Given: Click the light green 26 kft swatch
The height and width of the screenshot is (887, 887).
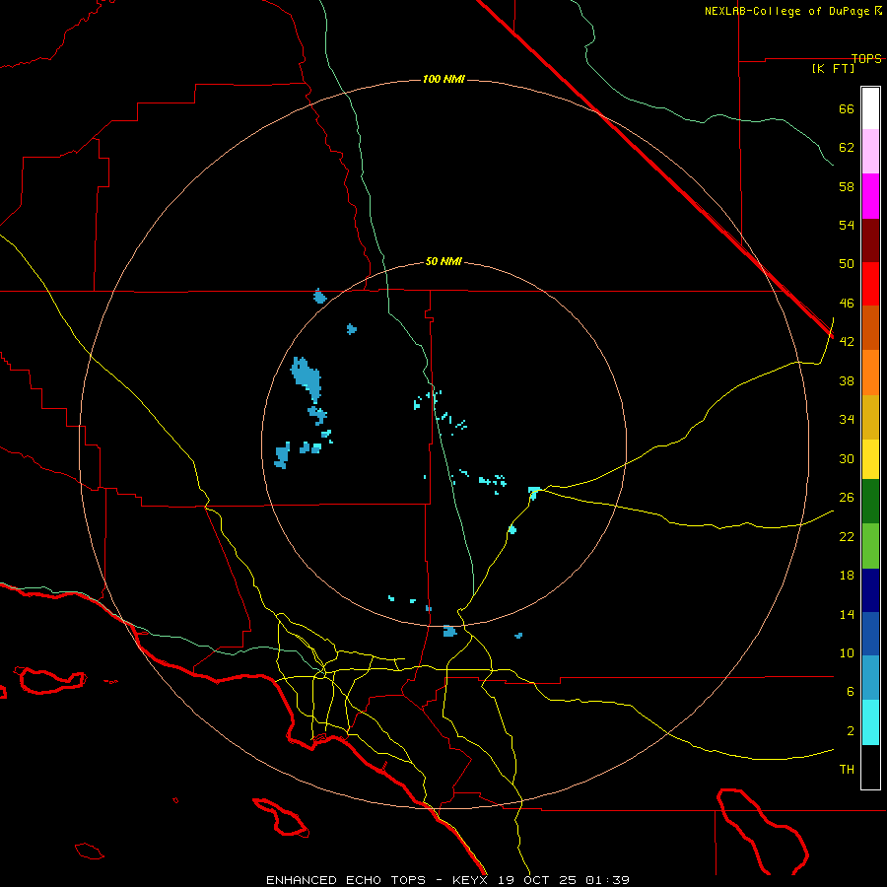Looking at the screenshot, I should (x=870, y=546).
